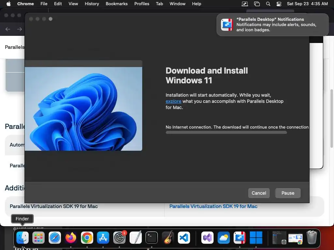Open the File menu

(x=44, y=4)
